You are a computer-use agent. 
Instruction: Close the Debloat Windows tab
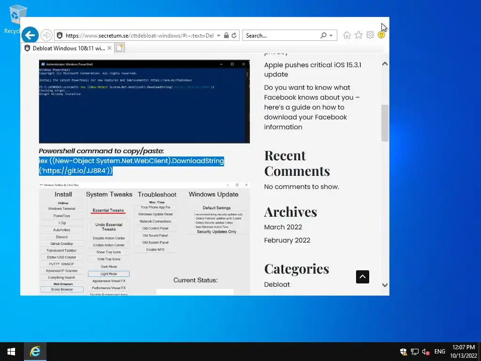pos(109,48)
